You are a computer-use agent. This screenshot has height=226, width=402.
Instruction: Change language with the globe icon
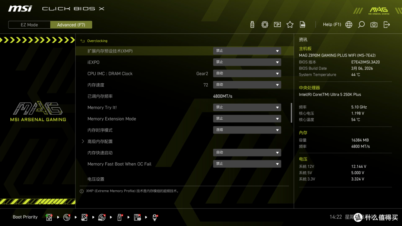(349, 25)
